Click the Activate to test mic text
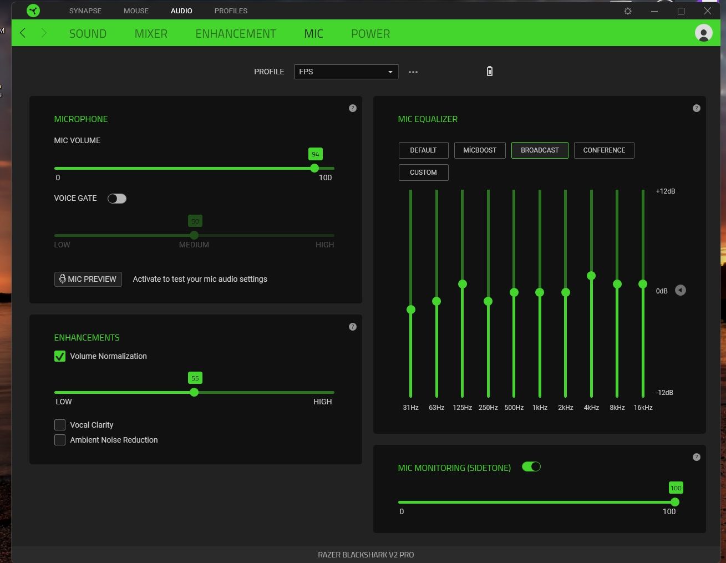Viewport: 726px width, 563px height. coord(200,279)
